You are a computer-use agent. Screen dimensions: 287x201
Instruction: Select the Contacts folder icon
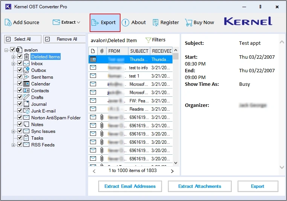26,91
